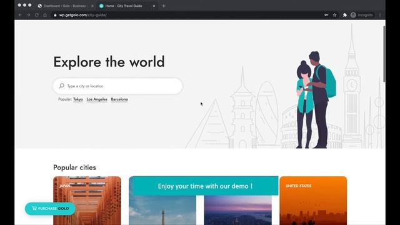
Task: Go forward with the browser forward arrow
Action: point(29,15)
